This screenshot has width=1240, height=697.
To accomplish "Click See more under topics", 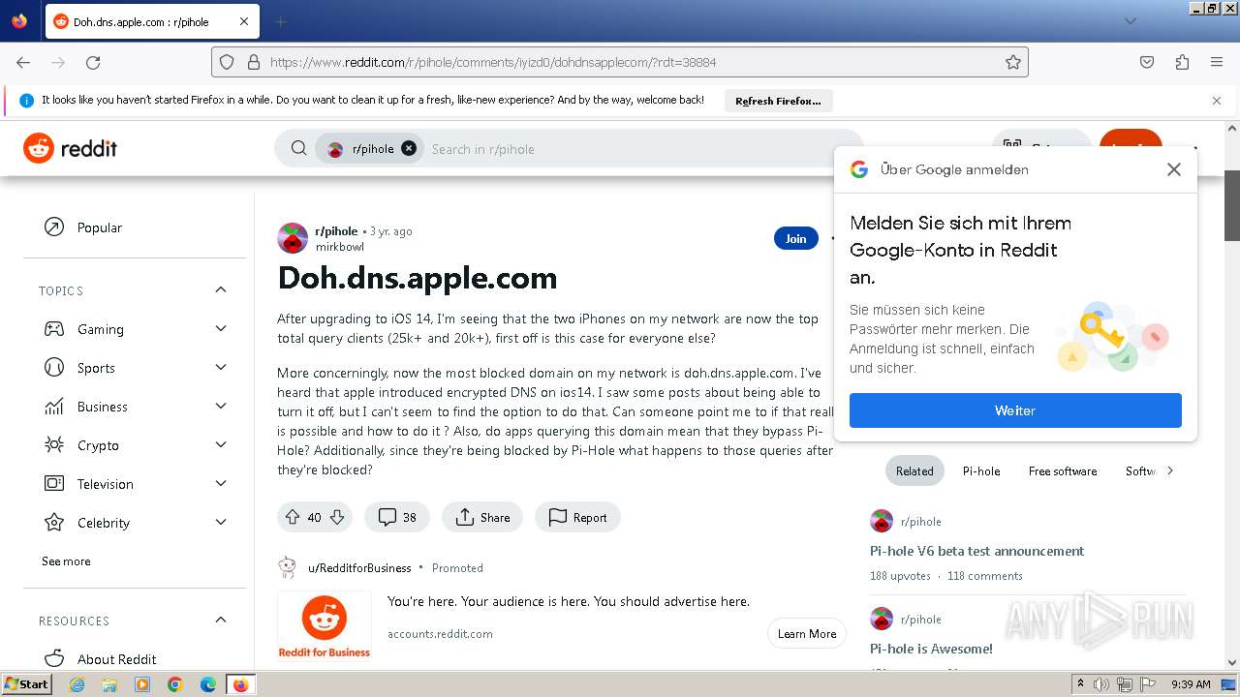I will click(x=66, y=561).
